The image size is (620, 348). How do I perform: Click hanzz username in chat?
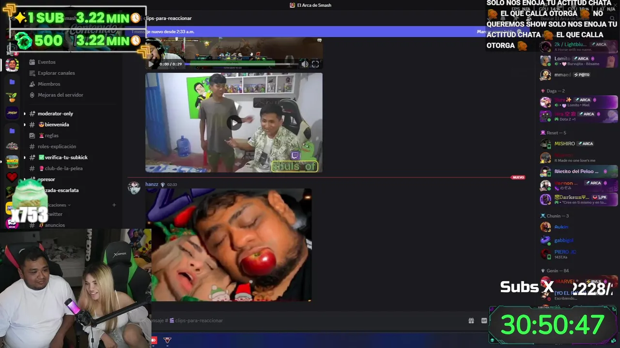coord(152,184)
